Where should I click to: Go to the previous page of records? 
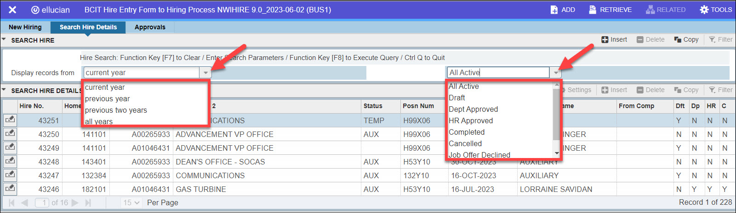[x=25, y=202]
